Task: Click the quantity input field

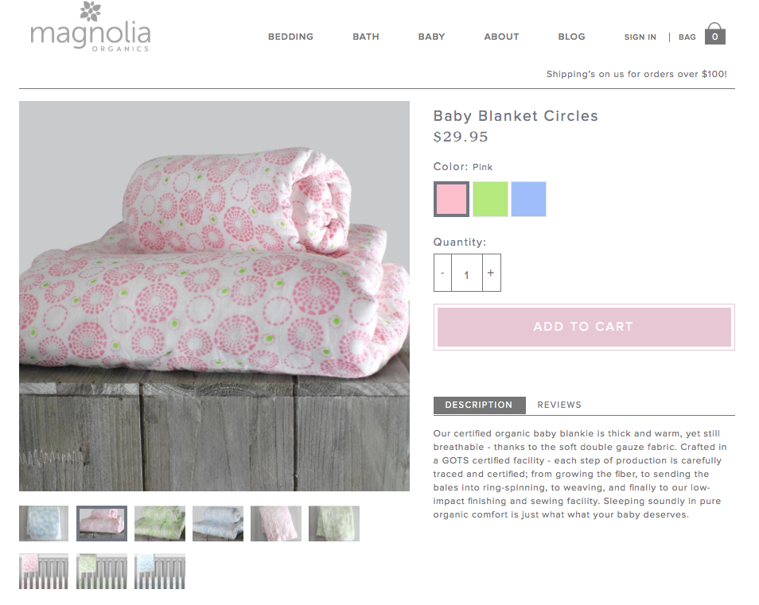Action: pyautogui.click(x=467, y=273)
